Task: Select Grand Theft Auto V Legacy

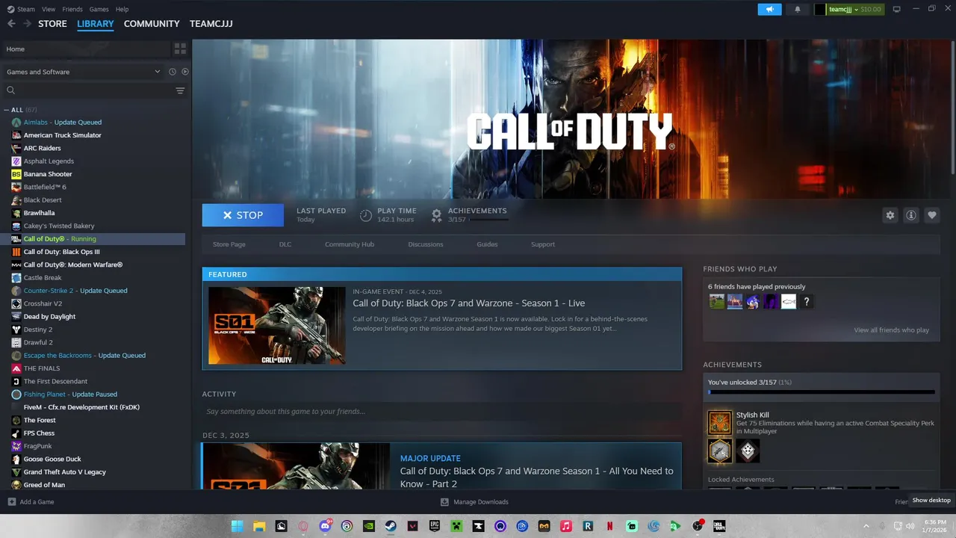Action: (64, 472)
